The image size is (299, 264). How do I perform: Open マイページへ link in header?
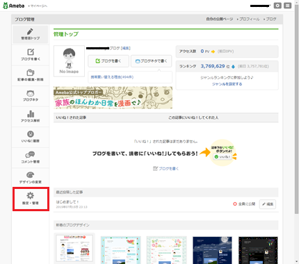[x=38, y=6]
